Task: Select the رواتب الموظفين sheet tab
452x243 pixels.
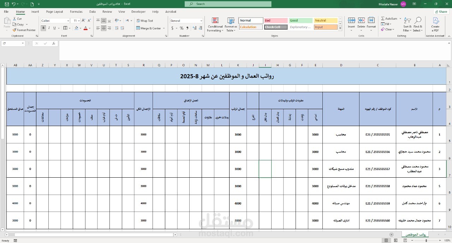Action: (x=416, y=235)
